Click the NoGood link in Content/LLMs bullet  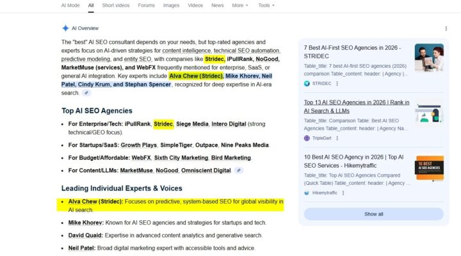[x=167, y=170]
